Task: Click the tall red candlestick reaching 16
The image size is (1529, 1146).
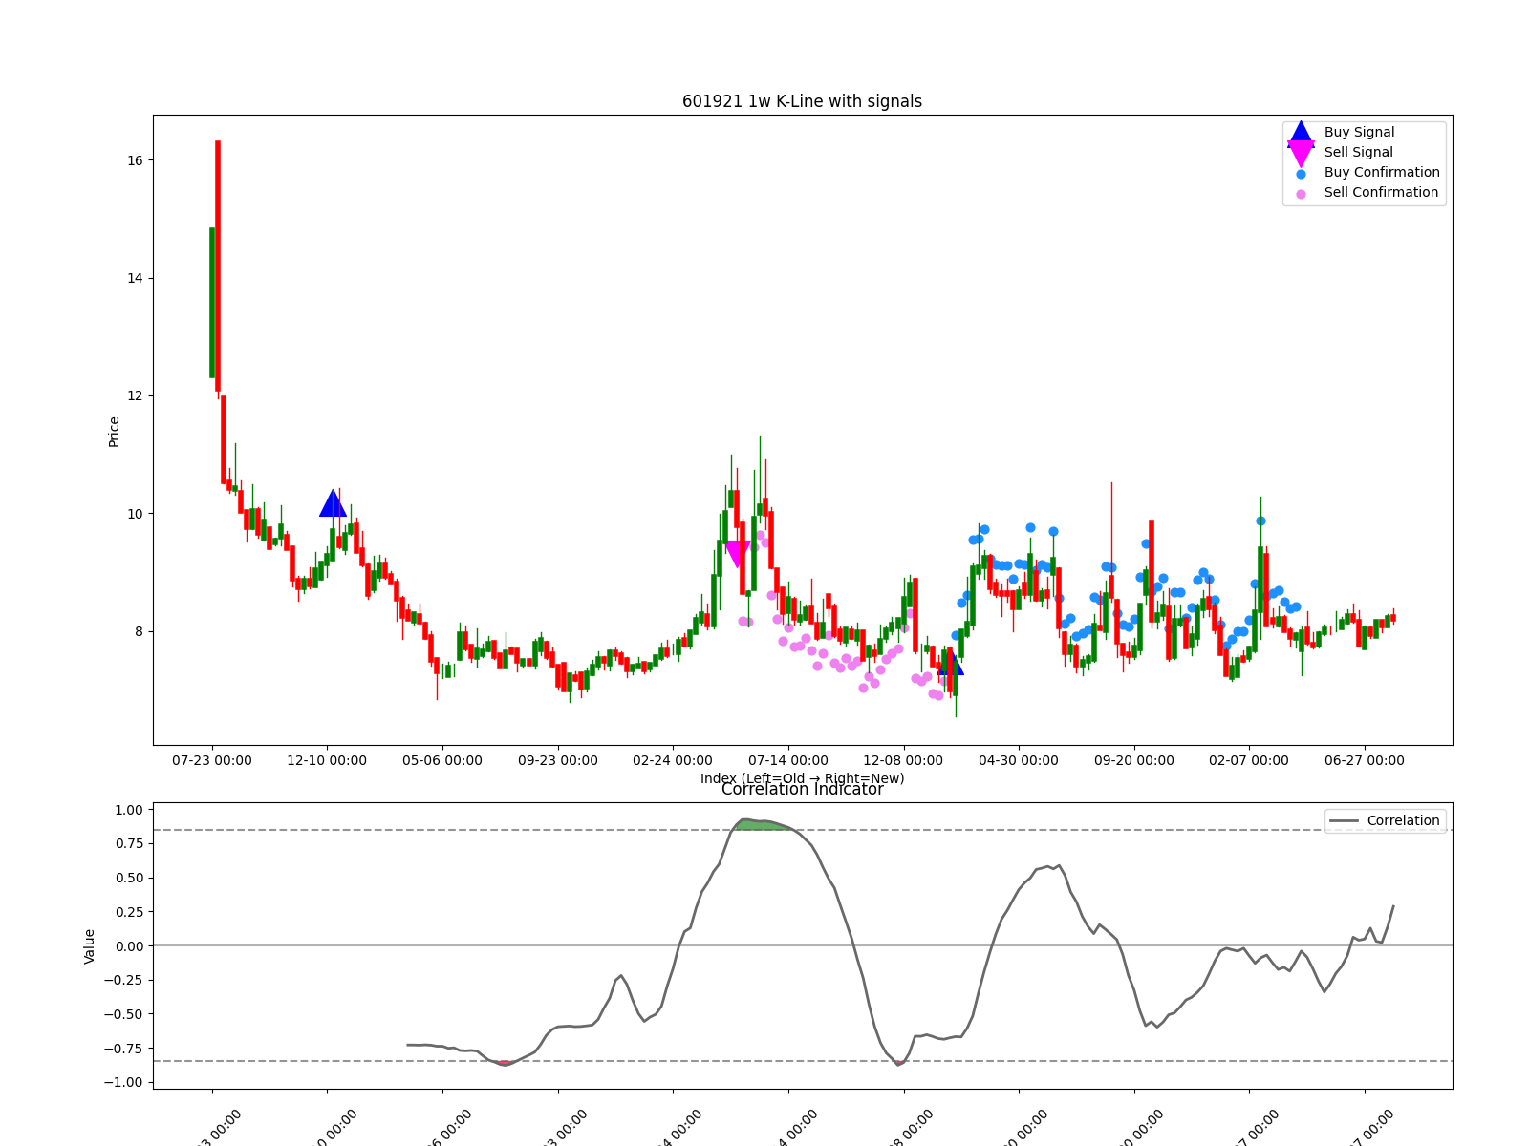Action: coord(218,265)
